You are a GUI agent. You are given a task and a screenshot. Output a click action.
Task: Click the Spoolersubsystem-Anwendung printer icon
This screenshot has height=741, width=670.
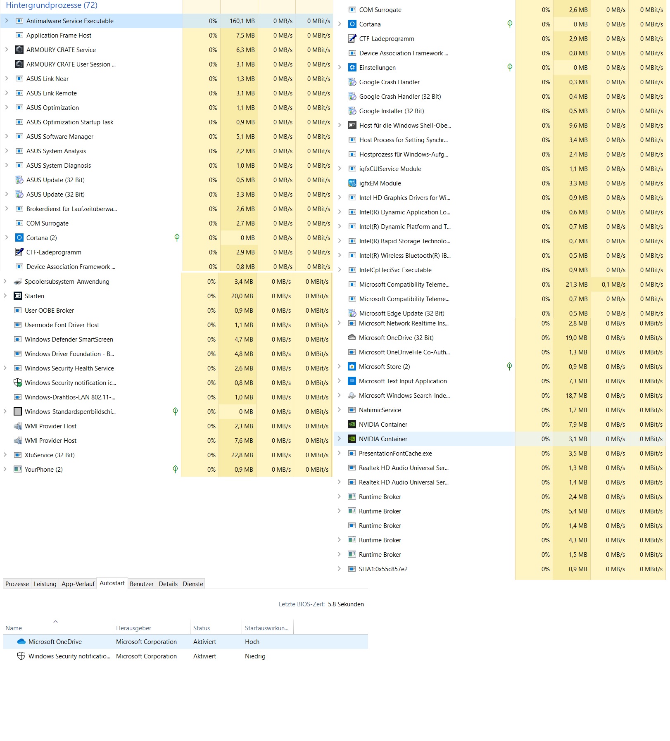coord(17,282)
